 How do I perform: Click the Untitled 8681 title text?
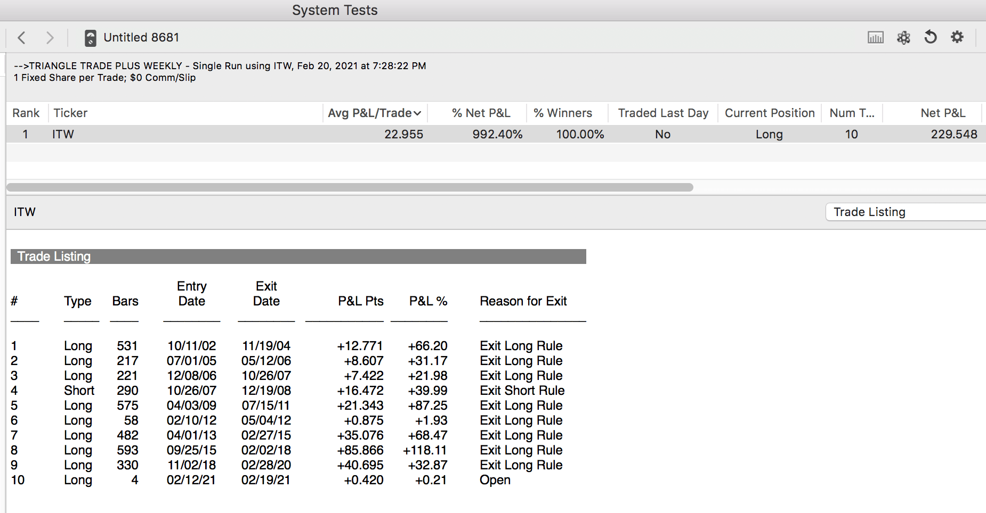(141, 37)
